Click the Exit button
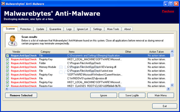The image size is (180, 112). [165, 106]
